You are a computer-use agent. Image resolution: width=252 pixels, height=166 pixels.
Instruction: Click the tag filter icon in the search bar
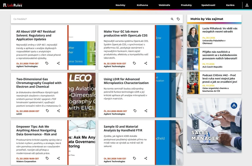pyautogui.click(x=178, y=19)
